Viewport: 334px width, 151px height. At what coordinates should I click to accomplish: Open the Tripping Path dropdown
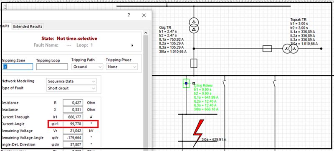[87, 67]
